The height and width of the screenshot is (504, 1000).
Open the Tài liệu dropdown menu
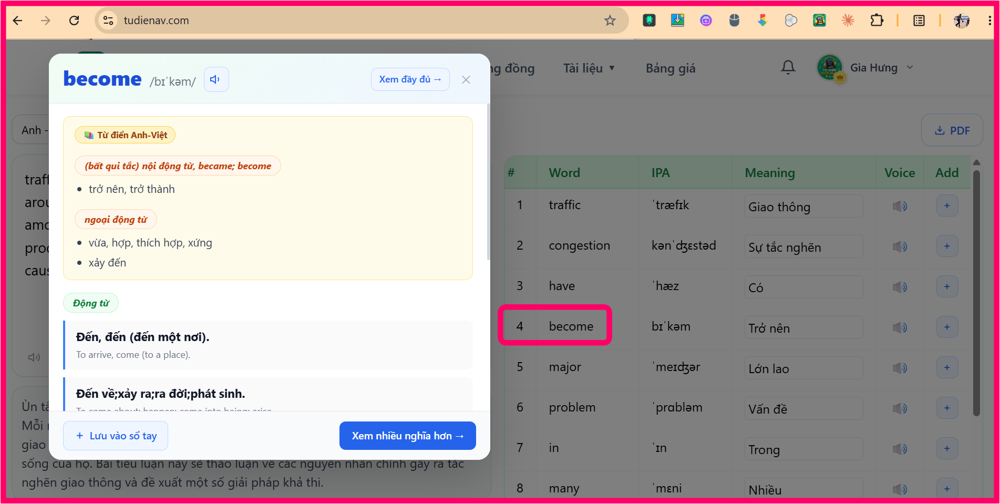(x=589, y=68)
